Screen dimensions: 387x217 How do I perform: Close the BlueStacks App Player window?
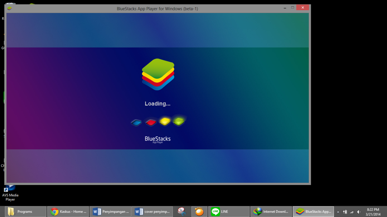(x=303, y=8)
